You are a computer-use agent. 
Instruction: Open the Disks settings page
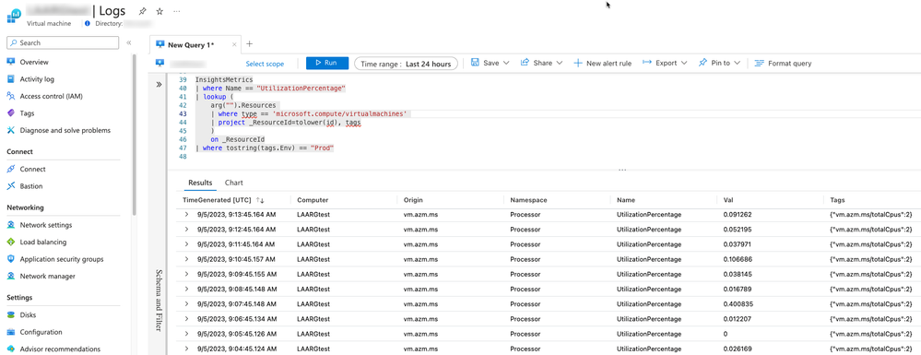[29, 314]
